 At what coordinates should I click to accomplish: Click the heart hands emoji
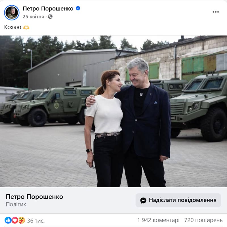(26, 27)
